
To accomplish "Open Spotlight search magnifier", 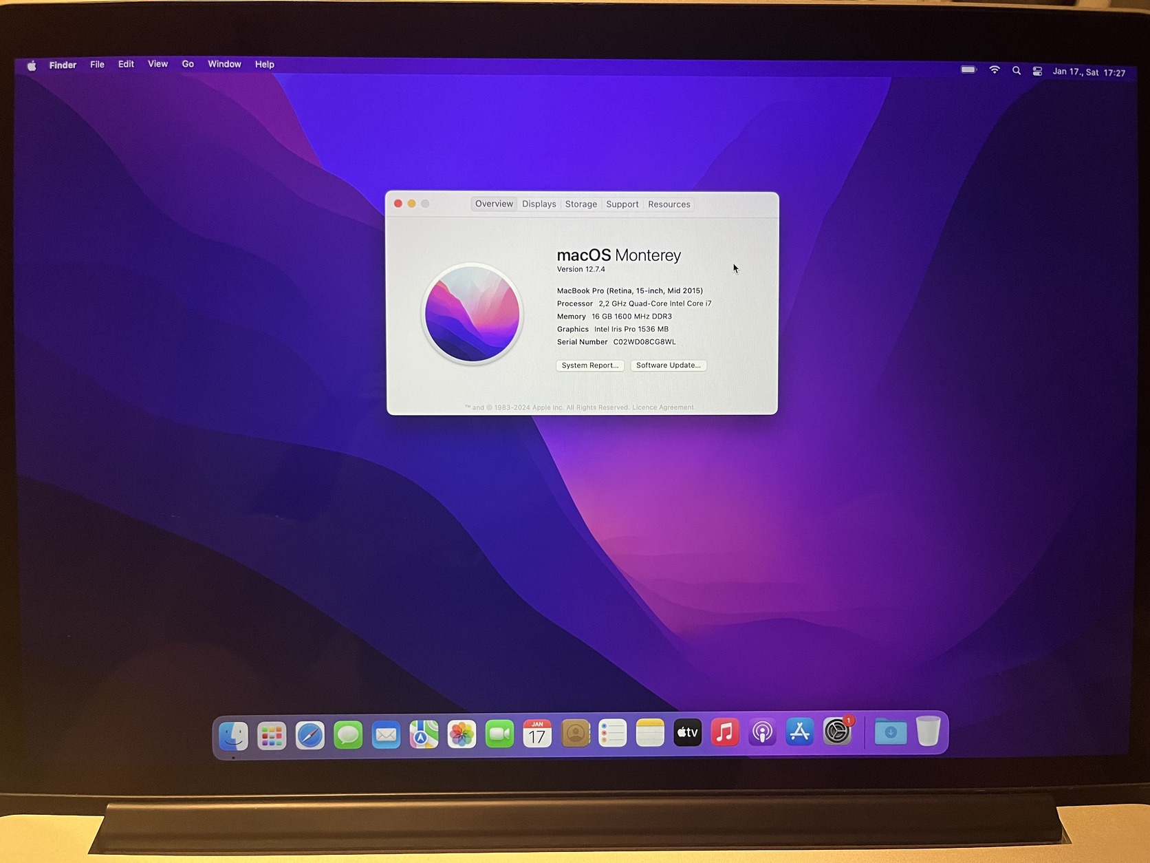I will [1017, 71].
